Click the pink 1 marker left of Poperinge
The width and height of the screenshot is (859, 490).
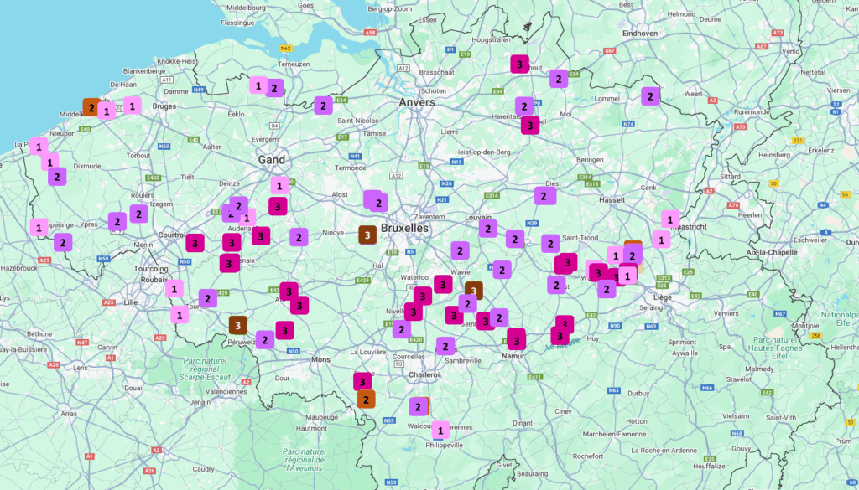click(x=39, y=227)
